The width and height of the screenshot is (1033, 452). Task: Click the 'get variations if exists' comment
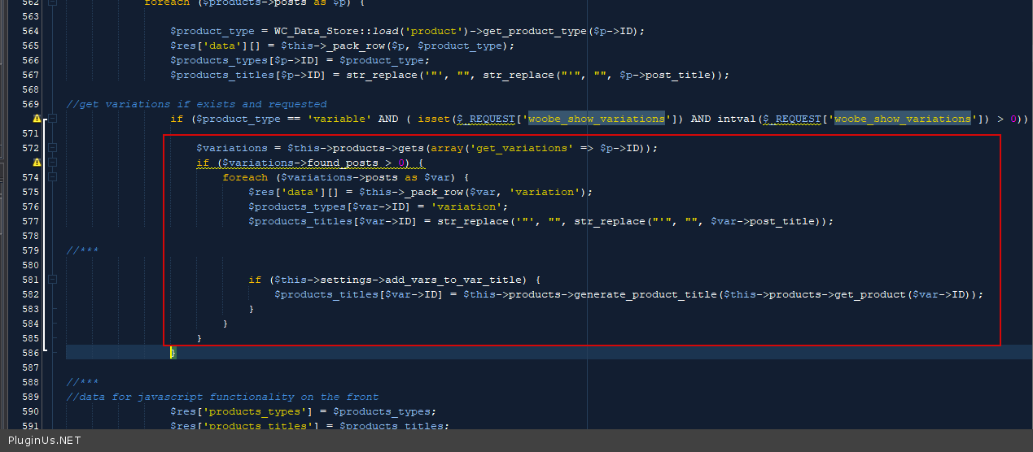click(196, 104)
